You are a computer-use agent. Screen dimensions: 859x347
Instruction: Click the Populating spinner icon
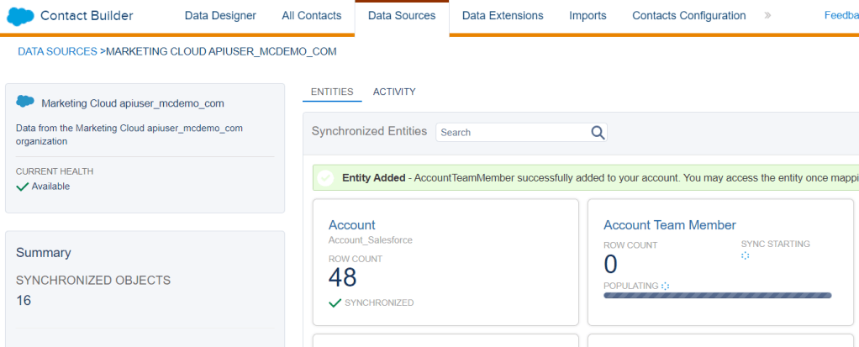[x=666, y=286]
